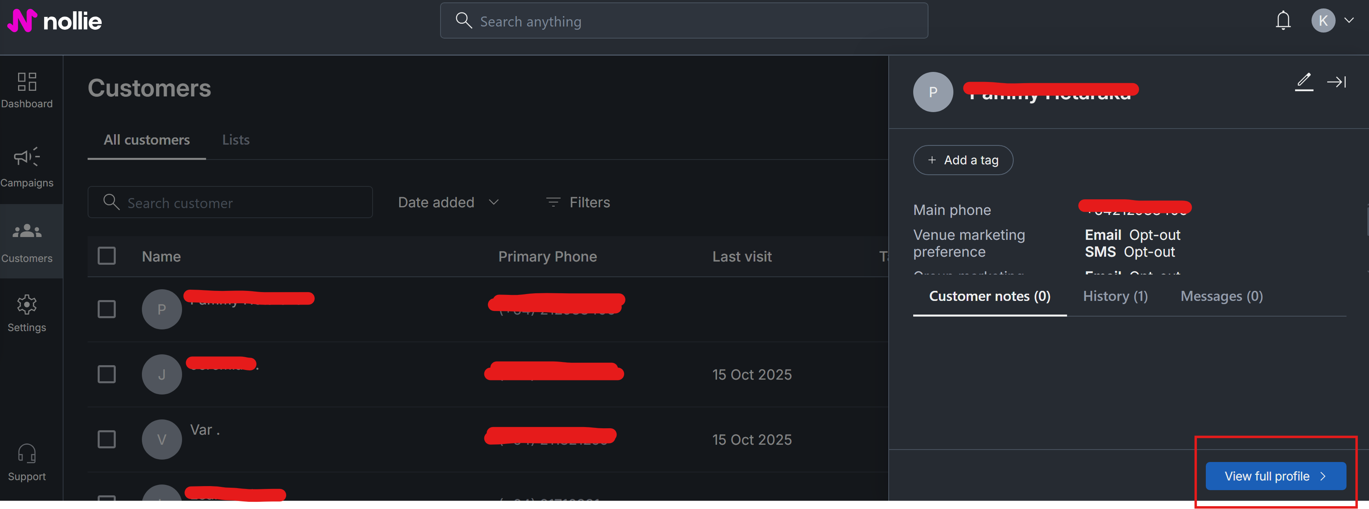Switch to the Lists tab
The height and width of the screenshot is (509, 1369).
pyautogui.click(x=236, y=140)
